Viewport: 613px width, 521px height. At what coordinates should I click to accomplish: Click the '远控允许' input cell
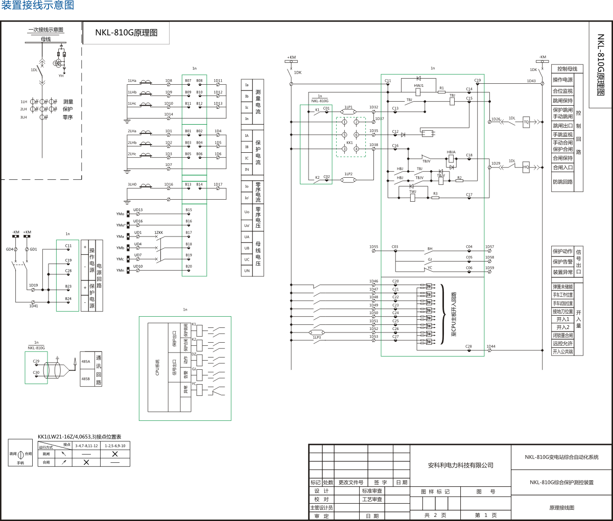point(563,344)
